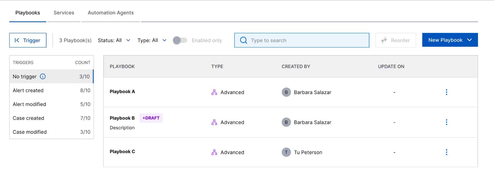
Task: Click Advanced type icon in Playbook B row
Action: pos(214,122)
